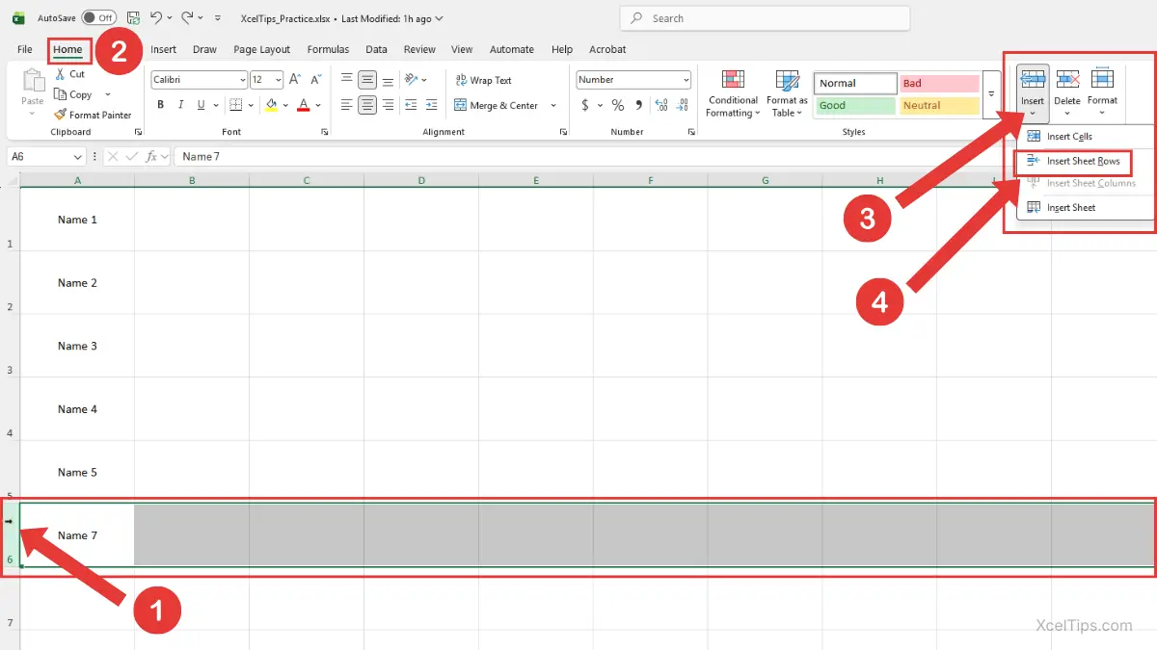Click the Search box in title bar

(x=765, y=18)
